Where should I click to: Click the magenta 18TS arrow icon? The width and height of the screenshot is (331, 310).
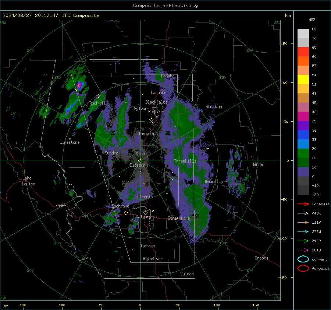303,250
